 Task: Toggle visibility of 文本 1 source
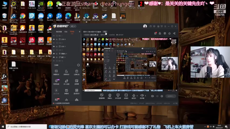click(x=54, y=46)
